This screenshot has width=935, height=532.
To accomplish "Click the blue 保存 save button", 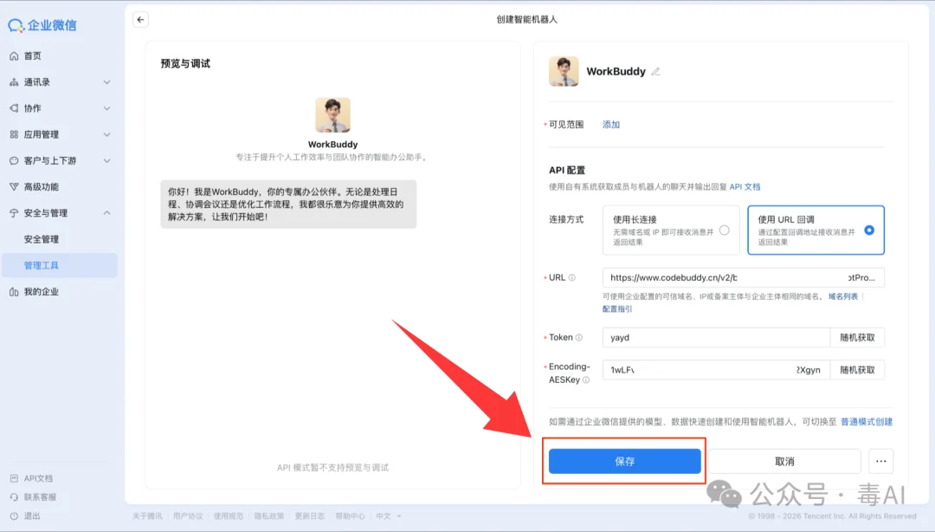I will click(623, 460).
